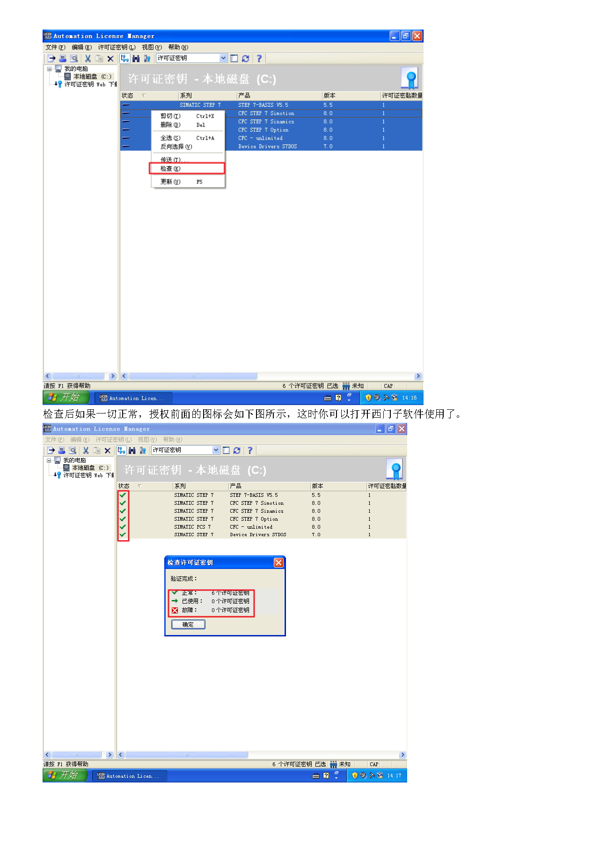600x849 pixels.
Task: Click the highlighted CFC STEP 7 Sinamics row
Action: pos(271,122)
